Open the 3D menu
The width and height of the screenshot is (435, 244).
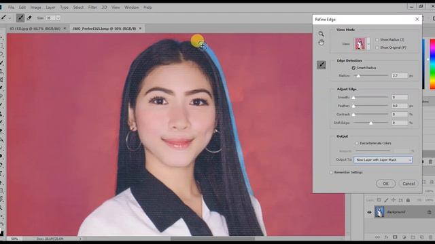pyautogui.click(x=104, y=7)
